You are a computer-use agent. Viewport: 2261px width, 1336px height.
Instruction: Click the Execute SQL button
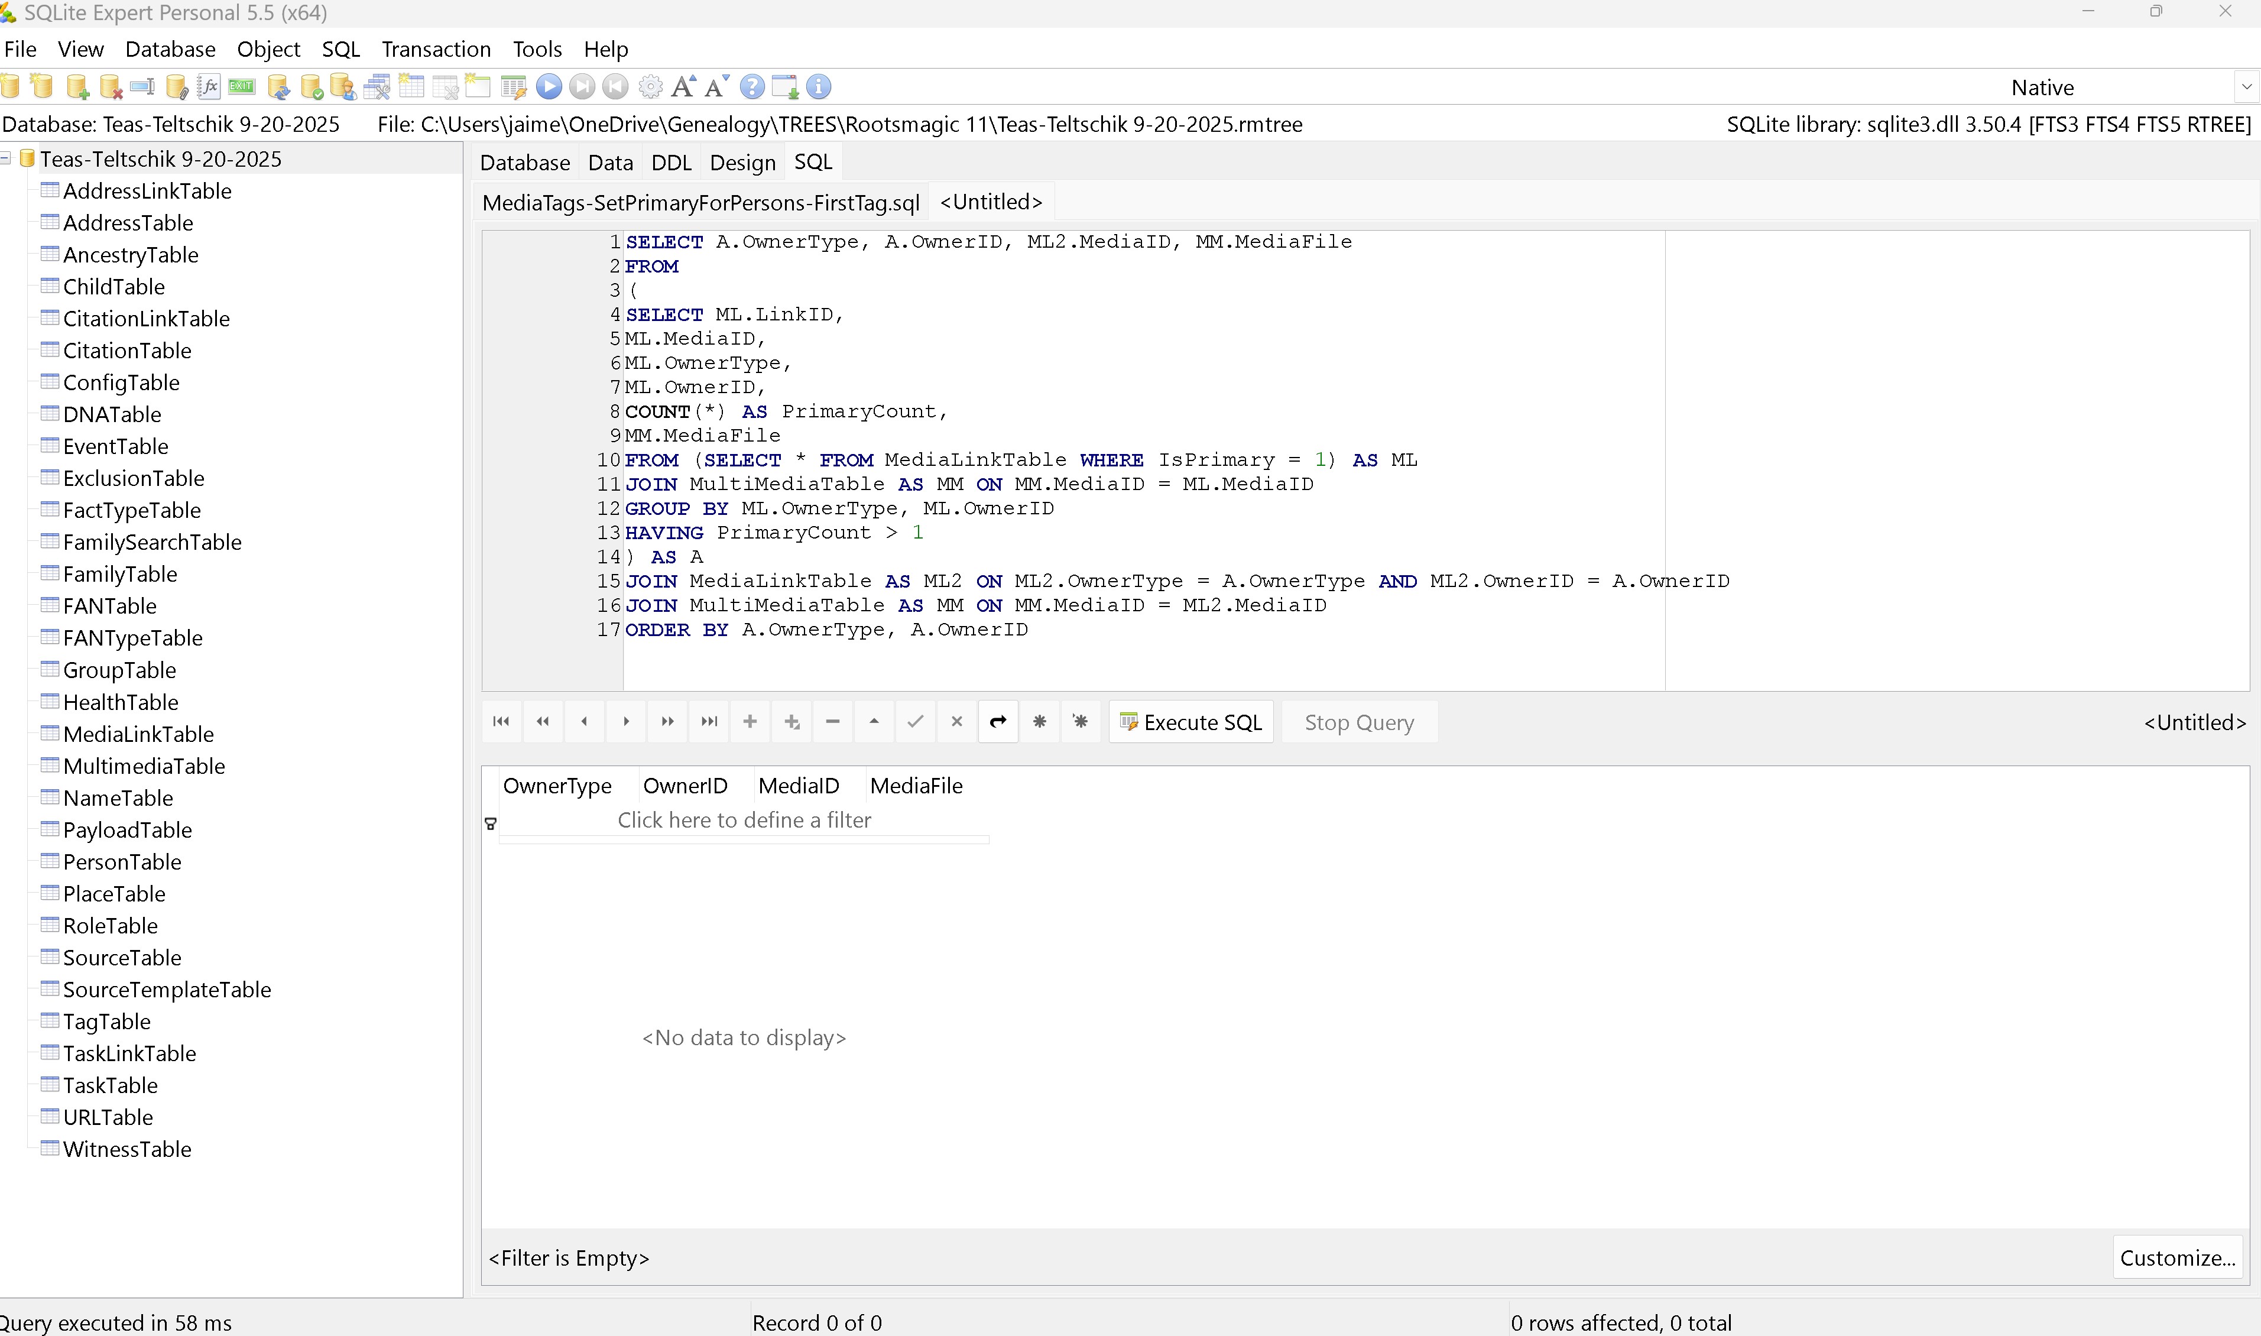click(1191, 723)
